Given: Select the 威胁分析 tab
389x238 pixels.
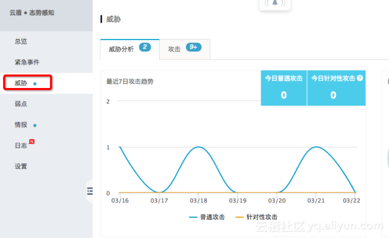Looking at the screenshot, I should 129,49.
